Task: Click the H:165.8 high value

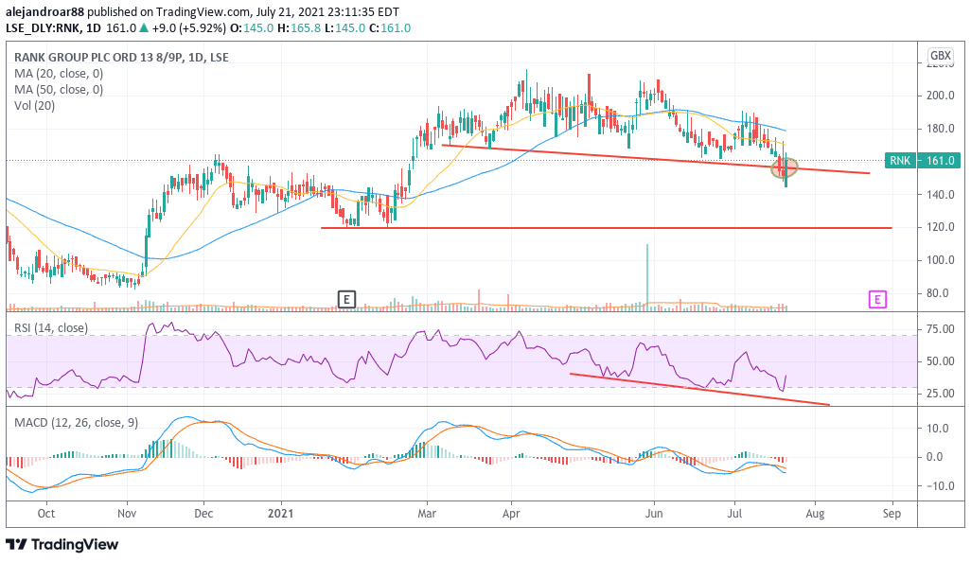Action: (299, 27)
